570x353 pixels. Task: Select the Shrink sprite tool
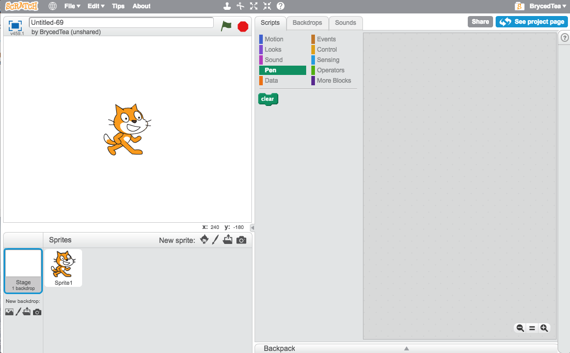tap(267, 6)
